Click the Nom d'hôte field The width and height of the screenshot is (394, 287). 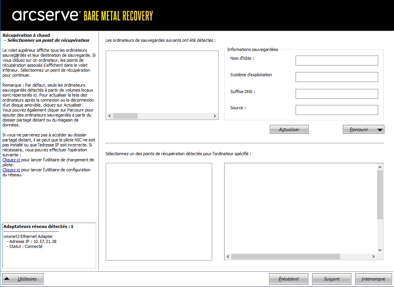coord(337,61)
